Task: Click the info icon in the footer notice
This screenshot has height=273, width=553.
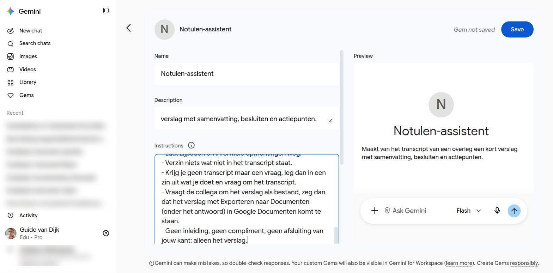Action: pos(152,263)
